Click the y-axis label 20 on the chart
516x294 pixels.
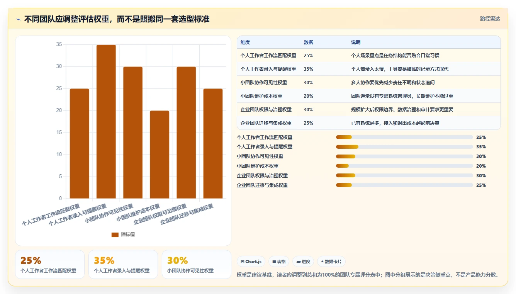pyautogui.click(x=59, y=110)
